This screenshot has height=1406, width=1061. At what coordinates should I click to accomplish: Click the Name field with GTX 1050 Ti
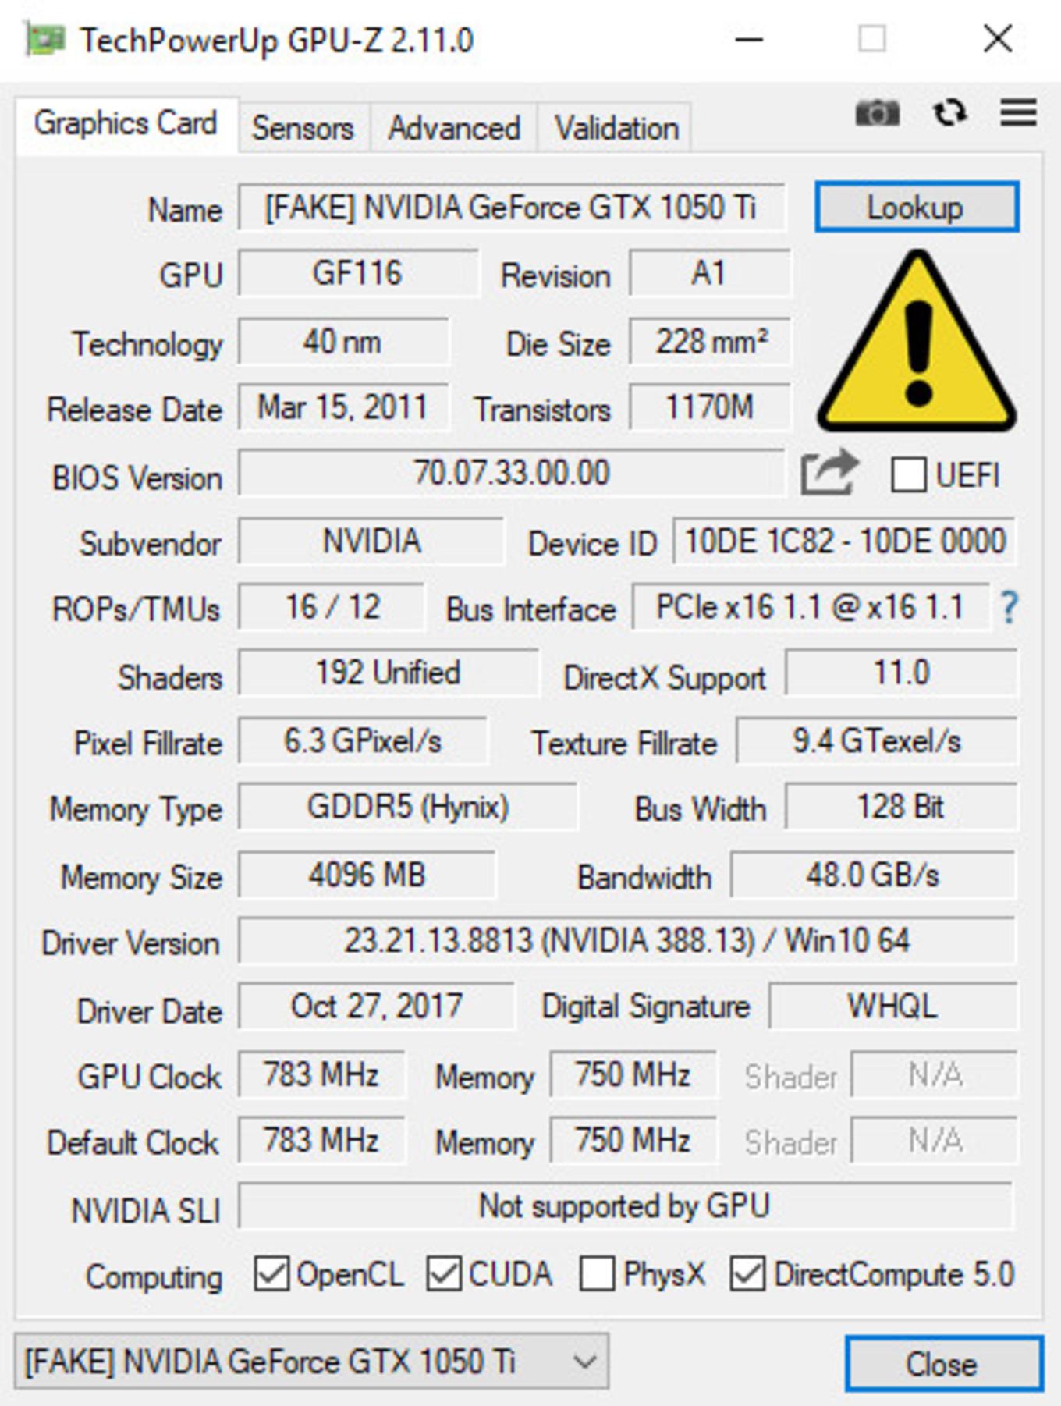click(x=511, y=208)
